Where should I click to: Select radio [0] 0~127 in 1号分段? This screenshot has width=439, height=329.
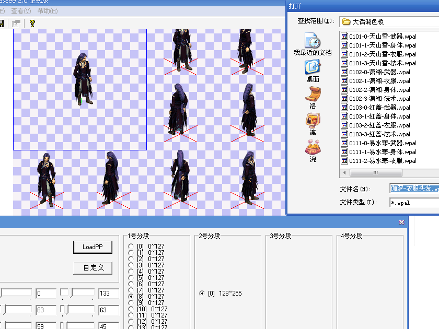point(131,246)
